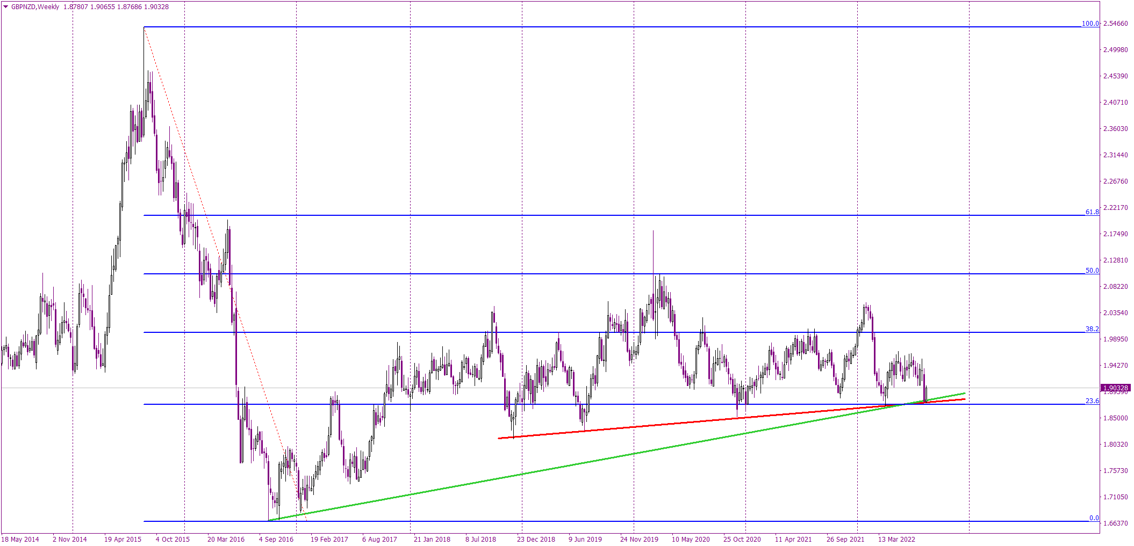Click the 4 Sep 2016 date label

(276, 540)
